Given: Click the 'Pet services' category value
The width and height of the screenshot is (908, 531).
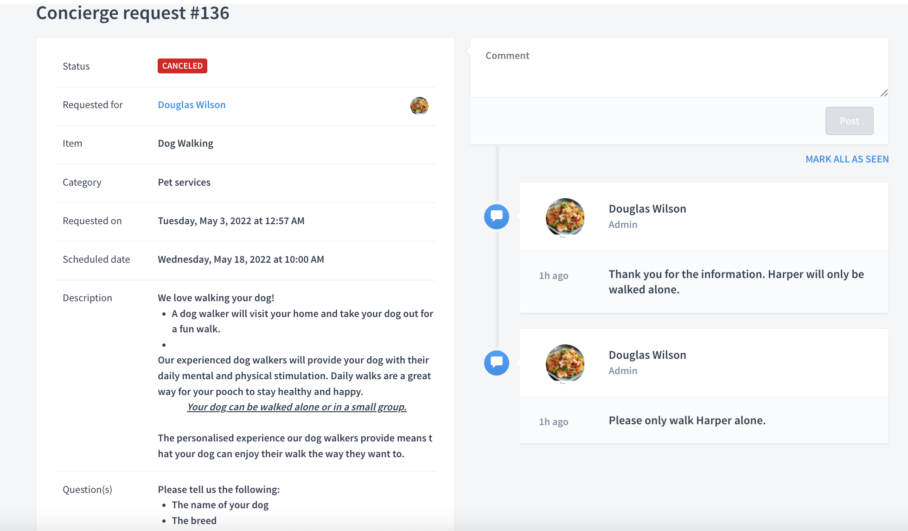Looking at the screenshot, I should click(184, 182).
